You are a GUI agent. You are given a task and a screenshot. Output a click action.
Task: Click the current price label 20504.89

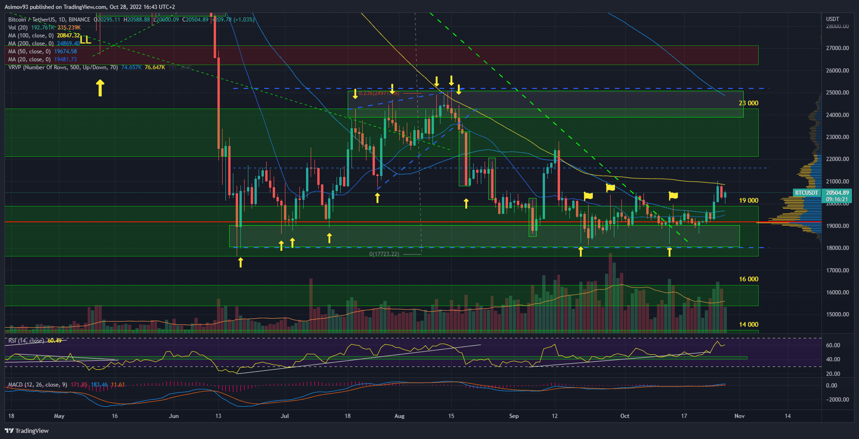tap(837, 192)
